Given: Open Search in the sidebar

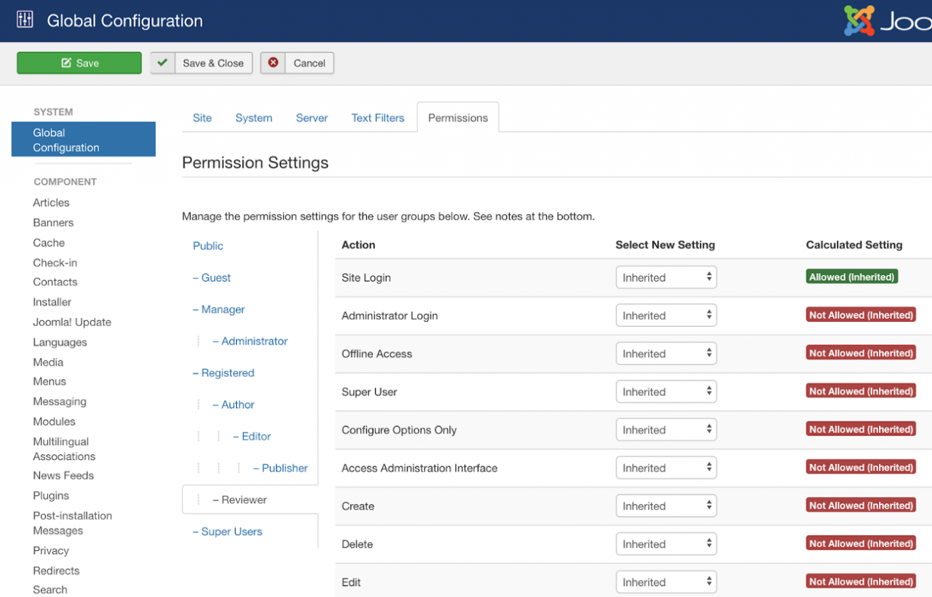Looking at the screenshot, I should [50, 590].
